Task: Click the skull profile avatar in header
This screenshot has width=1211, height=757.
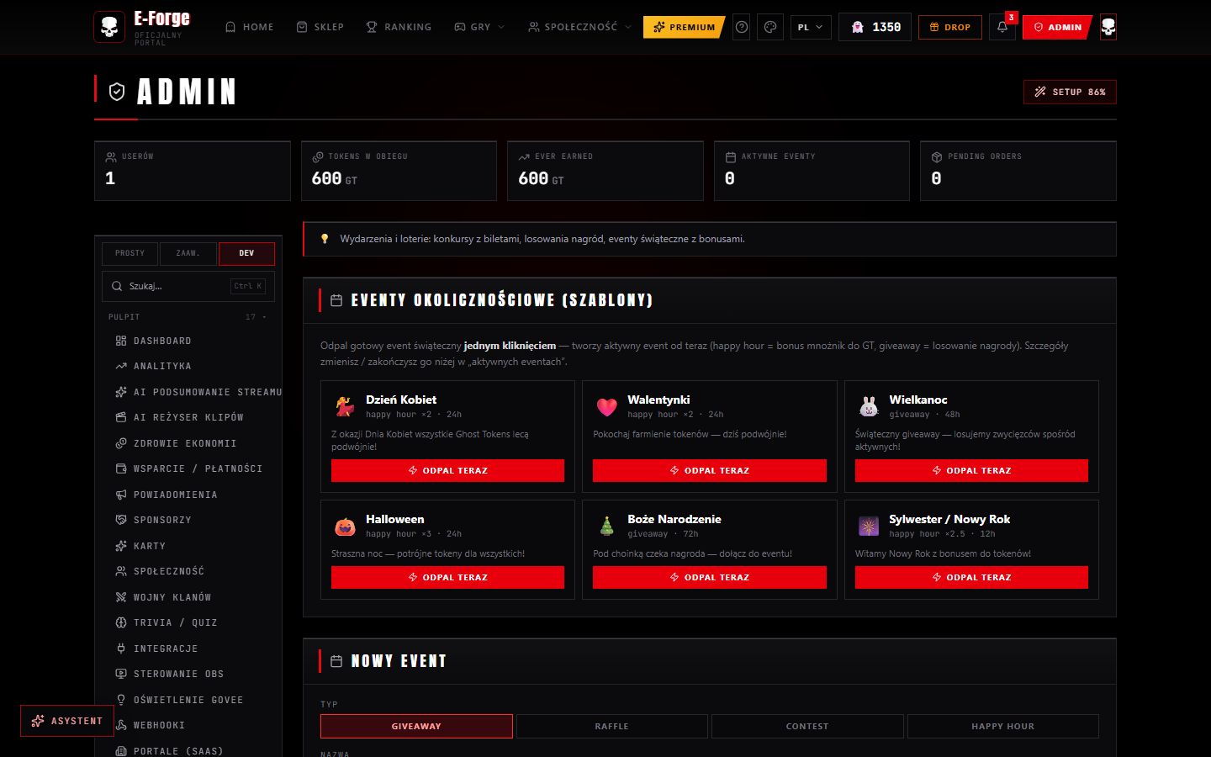Action: [x=1108, y=27]
